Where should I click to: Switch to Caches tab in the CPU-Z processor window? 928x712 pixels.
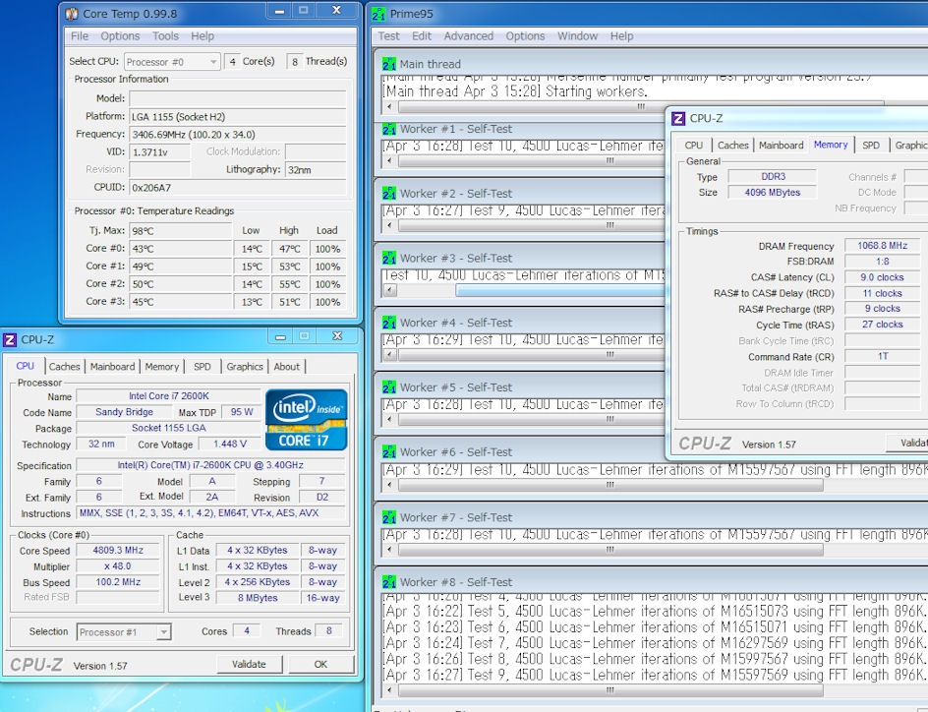pos(65,367)
